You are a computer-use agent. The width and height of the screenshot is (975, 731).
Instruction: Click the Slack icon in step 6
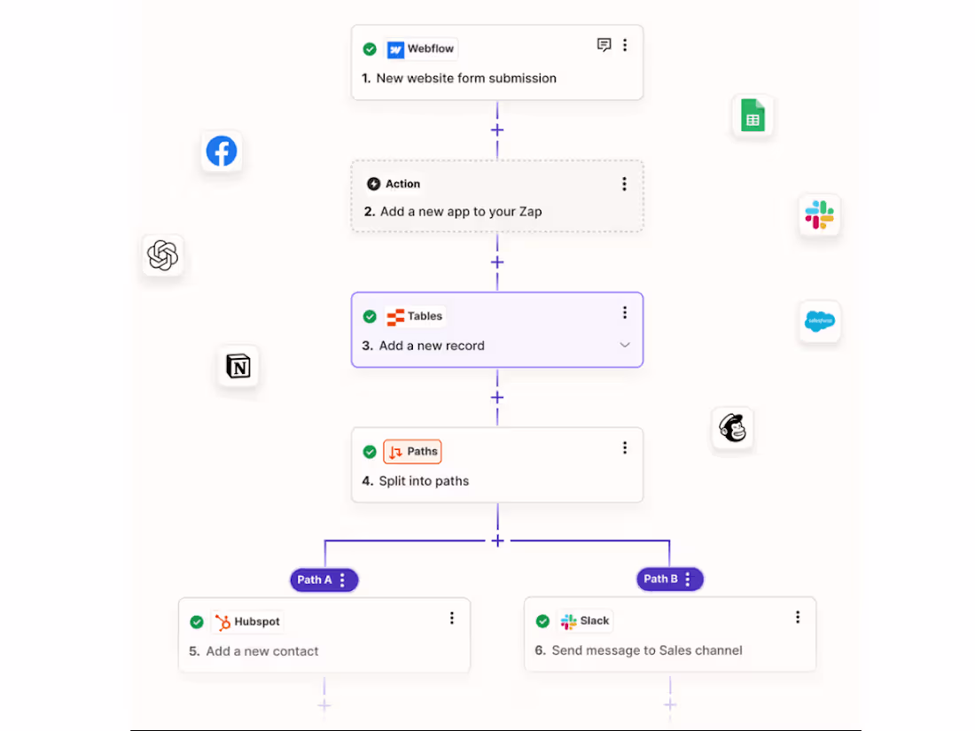[568, 621]
